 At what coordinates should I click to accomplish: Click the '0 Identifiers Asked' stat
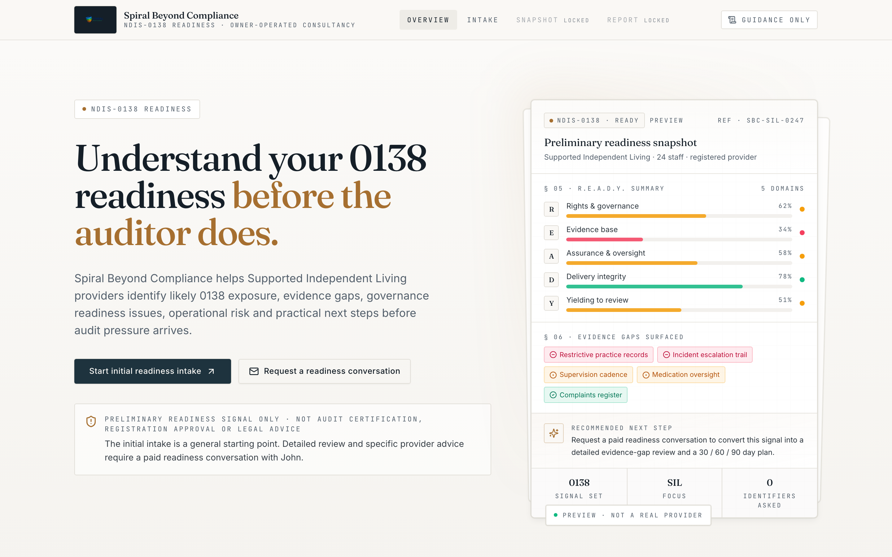point(770,493)
